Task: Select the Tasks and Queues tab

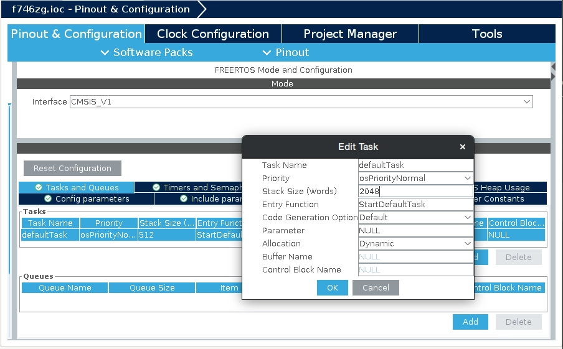Action: coord(77,187)
